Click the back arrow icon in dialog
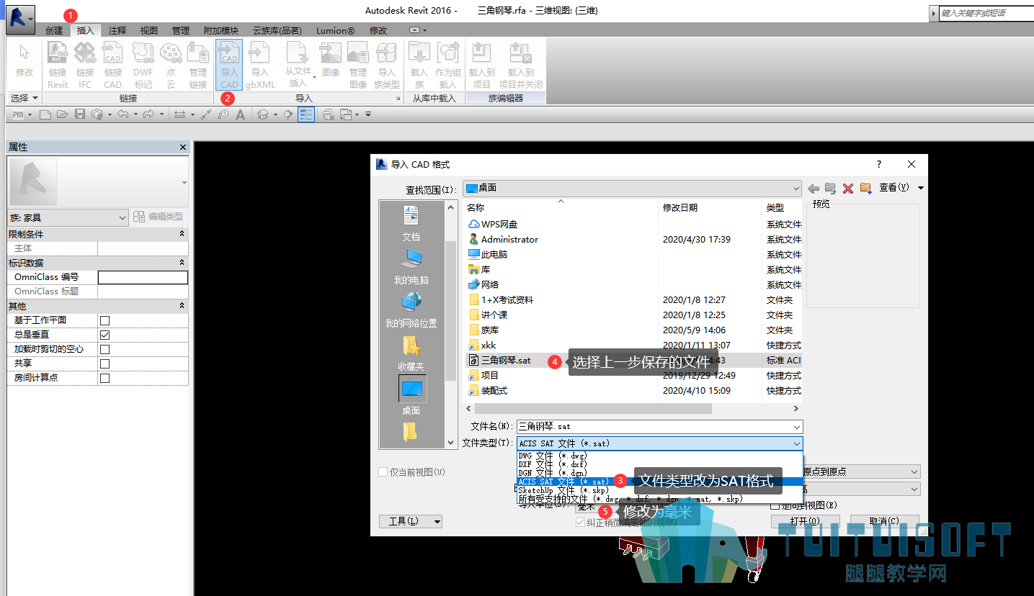This screenshot has width=1034, height=596. click(x=814, y=188)
